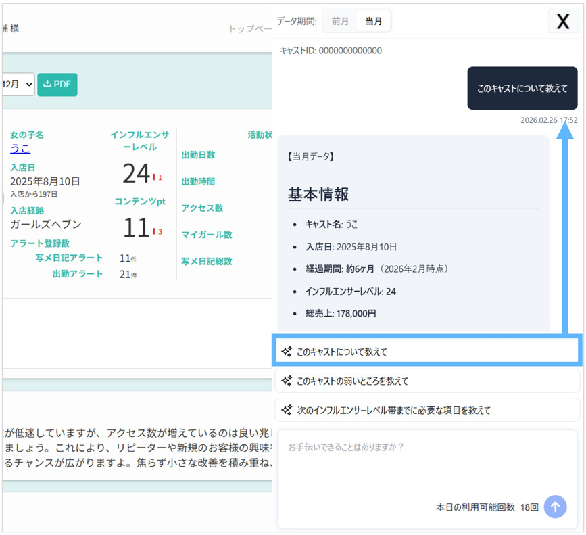This screenshot has width=586, height=535.
Task: Open the 12月 month dropdown
Action: (18, 85)
